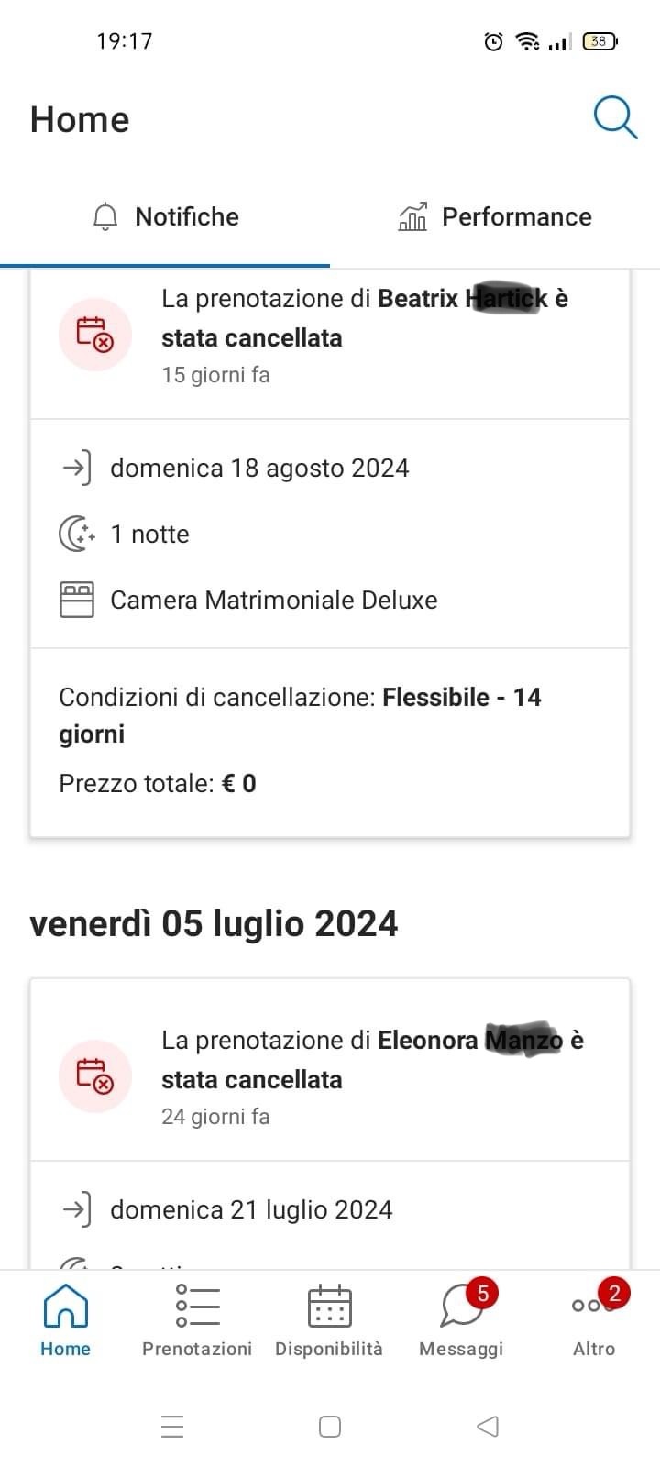Tap Camera Matrimoniale Deluxe room row

(x=273, y=601)
